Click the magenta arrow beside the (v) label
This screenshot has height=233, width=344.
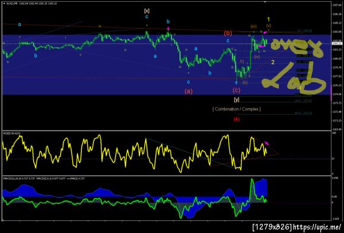tap(265, 33)
